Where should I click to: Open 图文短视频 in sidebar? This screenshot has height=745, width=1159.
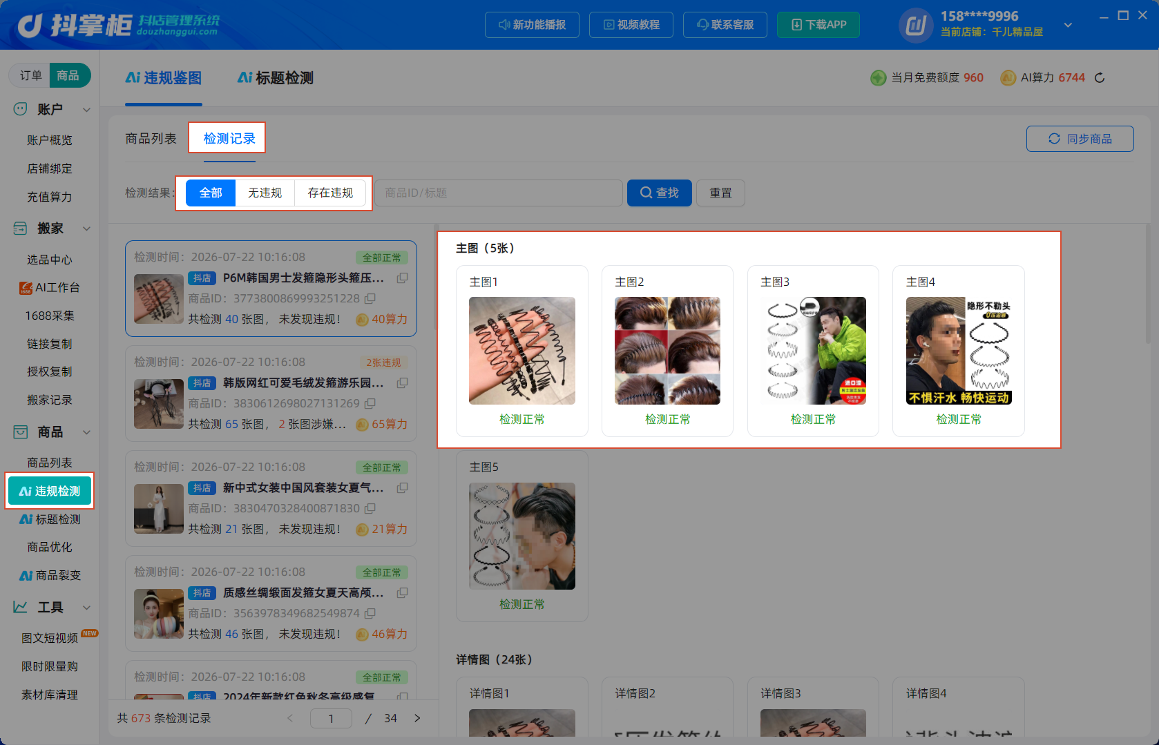50,638
